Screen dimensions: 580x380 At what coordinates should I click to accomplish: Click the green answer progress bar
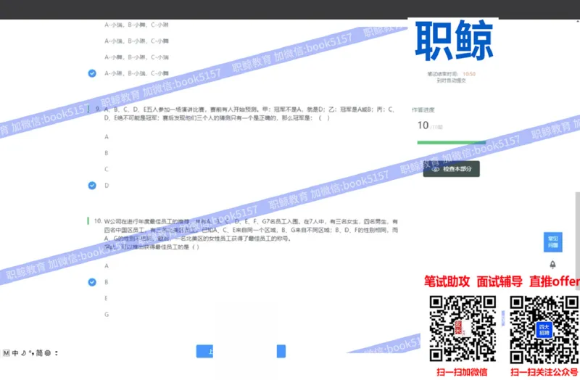pyautogui.click(x=451, y=142)
